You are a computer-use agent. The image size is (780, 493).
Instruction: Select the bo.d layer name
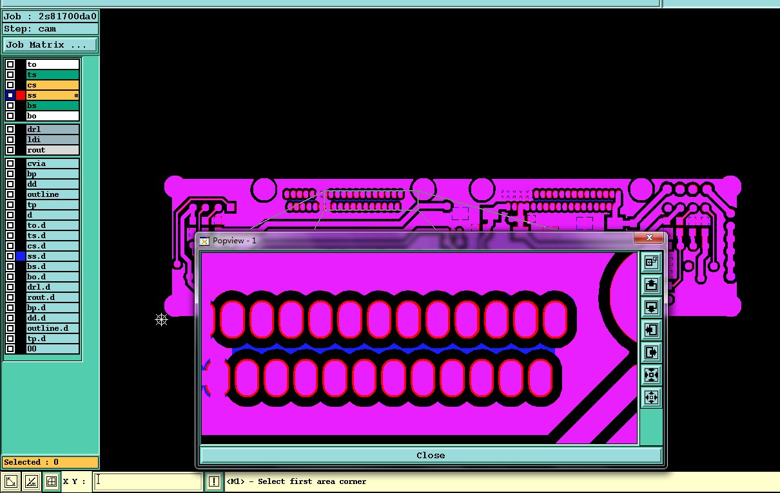coord(53,277)
